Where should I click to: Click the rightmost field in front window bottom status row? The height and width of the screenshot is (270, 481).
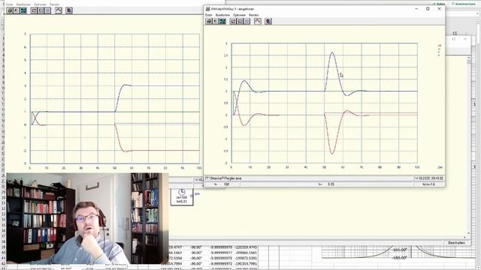(429, 184)
